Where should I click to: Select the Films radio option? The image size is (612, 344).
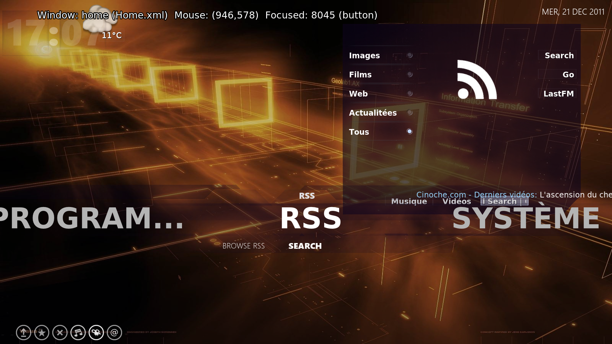pos(410,75)
